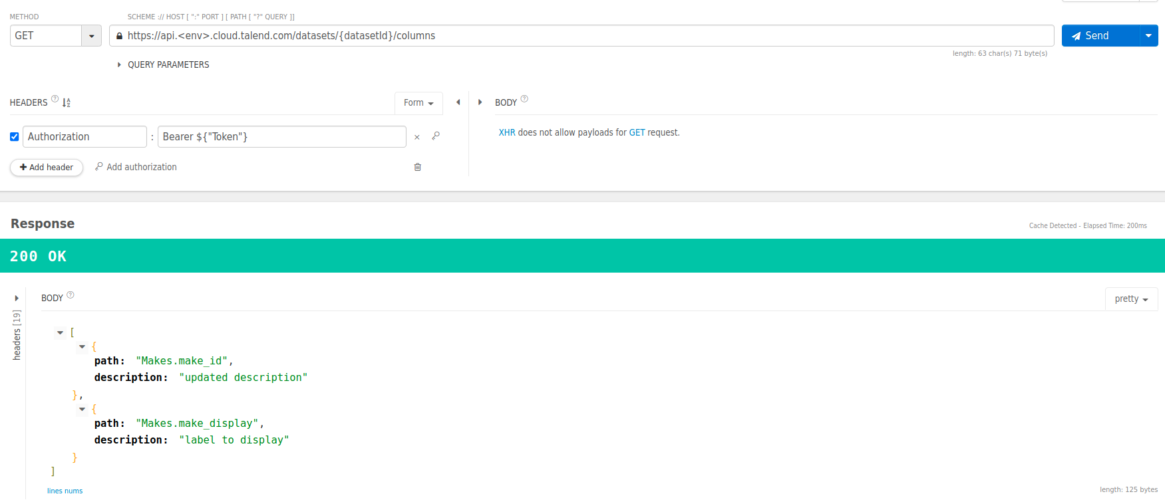Expand the response headers side panel arrow
1165x504 pixels.
point(17,299)
